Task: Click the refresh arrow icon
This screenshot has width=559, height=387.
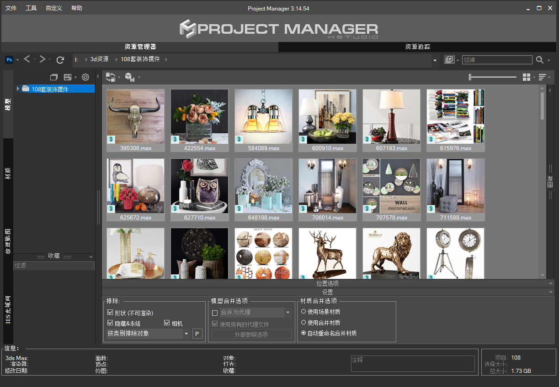Action: click(x=60, y=60)
